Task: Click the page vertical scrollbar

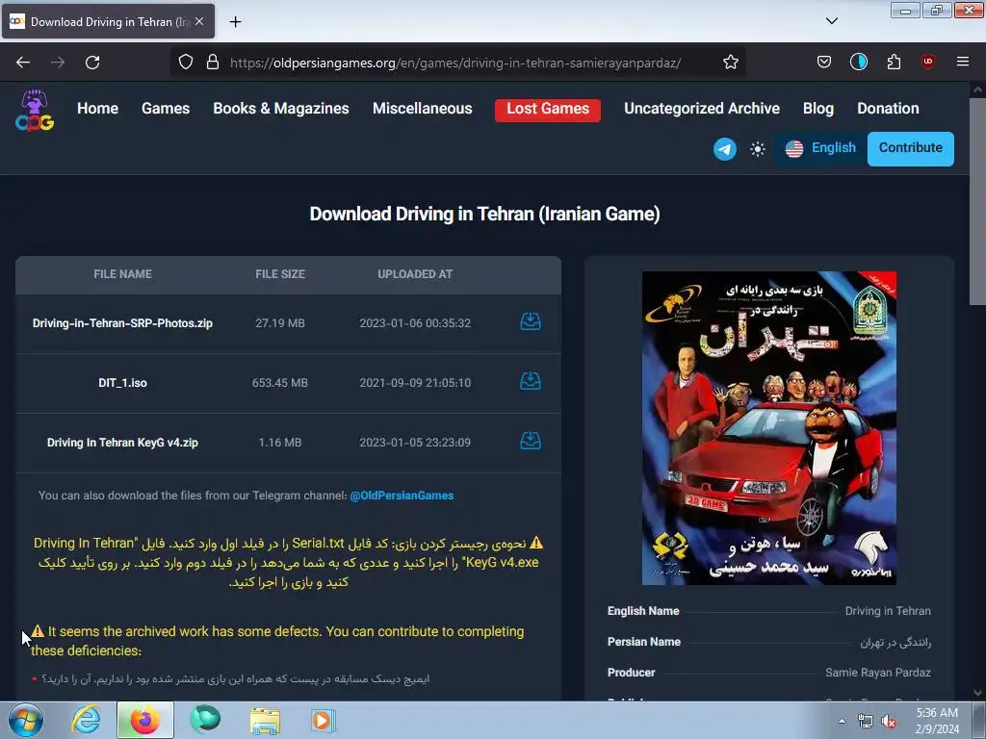Action: pos(976,201)
